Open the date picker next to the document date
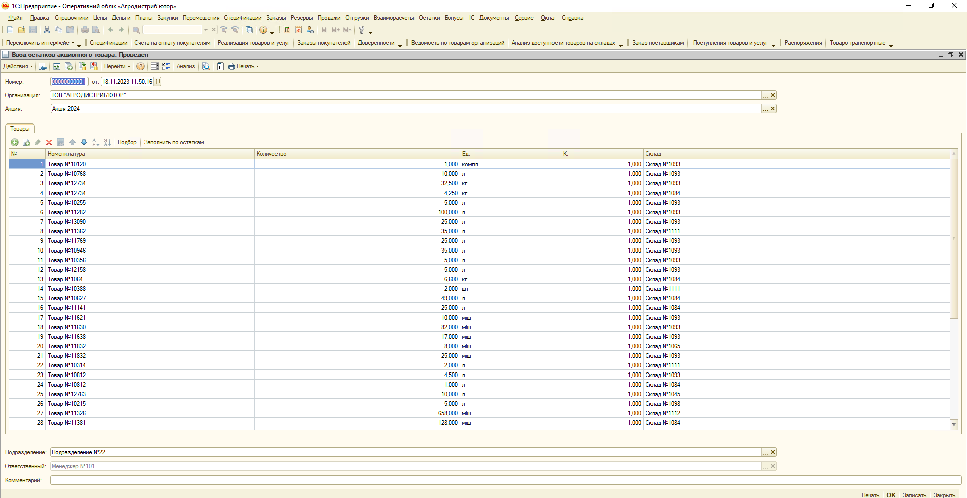967x498 pixels. pyautogui.click(x=157, y=82)
